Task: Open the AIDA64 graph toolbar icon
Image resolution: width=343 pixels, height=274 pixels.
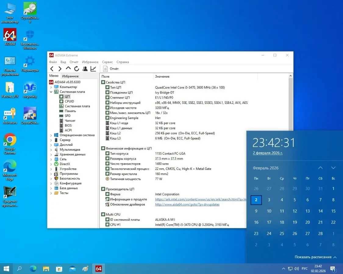Action: tap(93, 69)
